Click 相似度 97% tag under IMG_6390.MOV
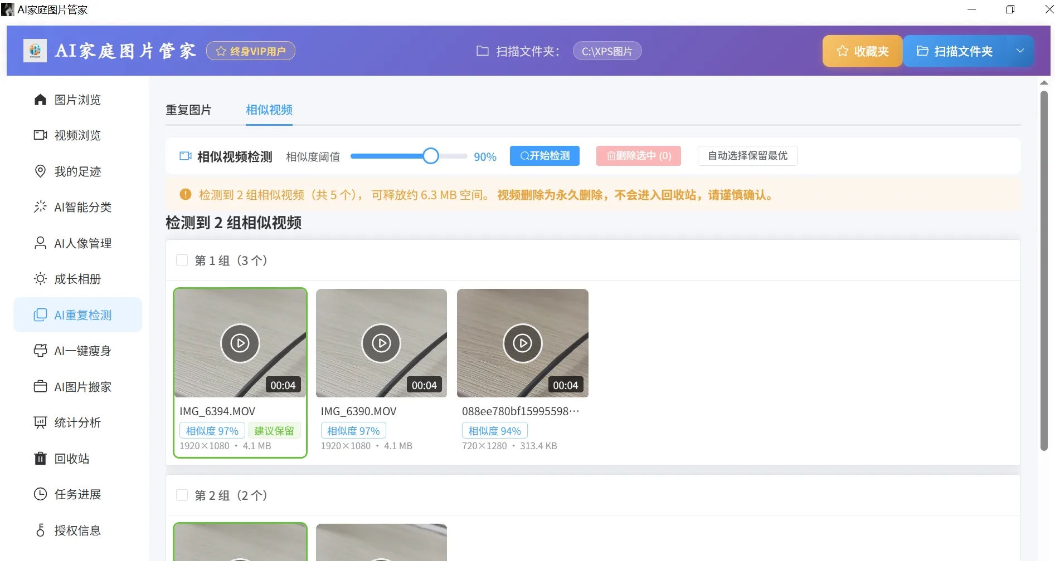1055x561 pixels. pyautogui.click(x=353, y=431)
